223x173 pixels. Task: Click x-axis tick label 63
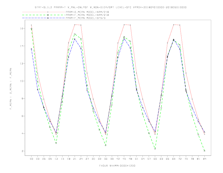(x=161, y=159)
